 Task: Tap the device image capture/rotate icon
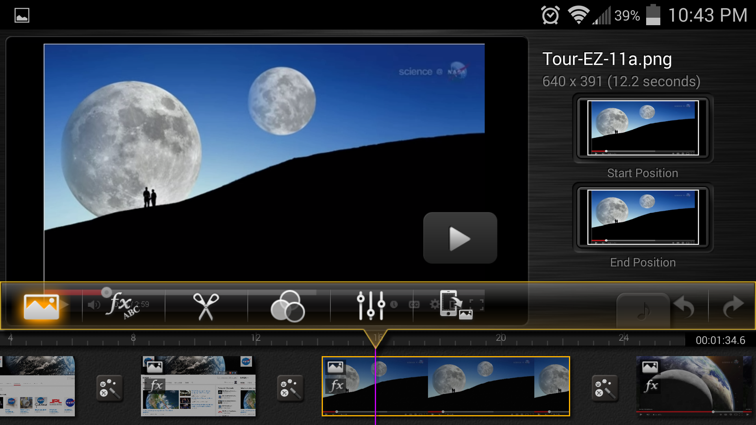tap(456, 305)
